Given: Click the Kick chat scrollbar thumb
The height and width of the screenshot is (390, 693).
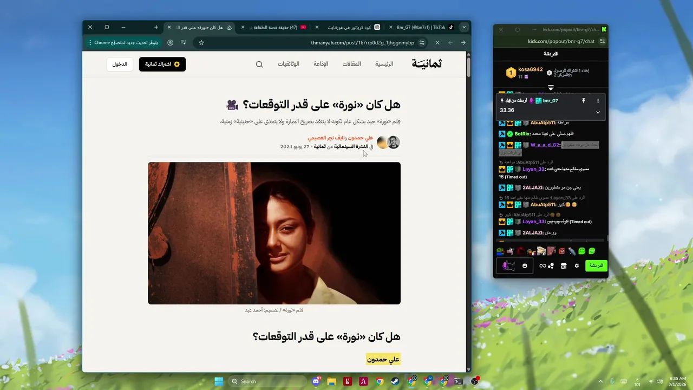Looking at the screenshot, I should pos(607,237).
